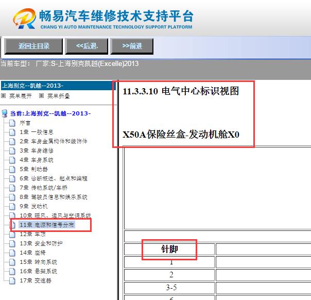Open 1章 一般信息

[x=36, y=132]
